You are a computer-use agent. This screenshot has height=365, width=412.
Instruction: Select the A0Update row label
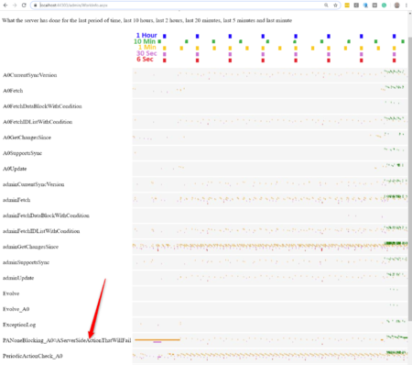click(15, 169)
